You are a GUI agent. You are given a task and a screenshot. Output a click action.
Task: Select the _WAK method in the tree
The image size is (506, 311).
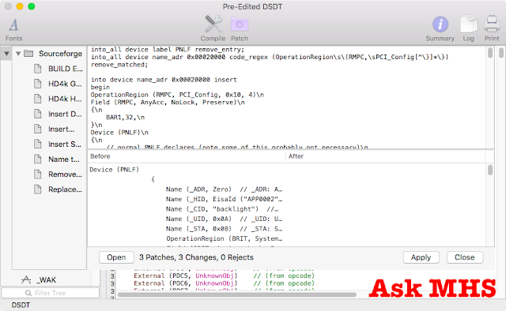point(47,280)
